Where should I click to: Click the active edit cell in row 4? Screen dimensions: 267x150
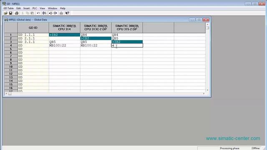click(x=127, y=45)
